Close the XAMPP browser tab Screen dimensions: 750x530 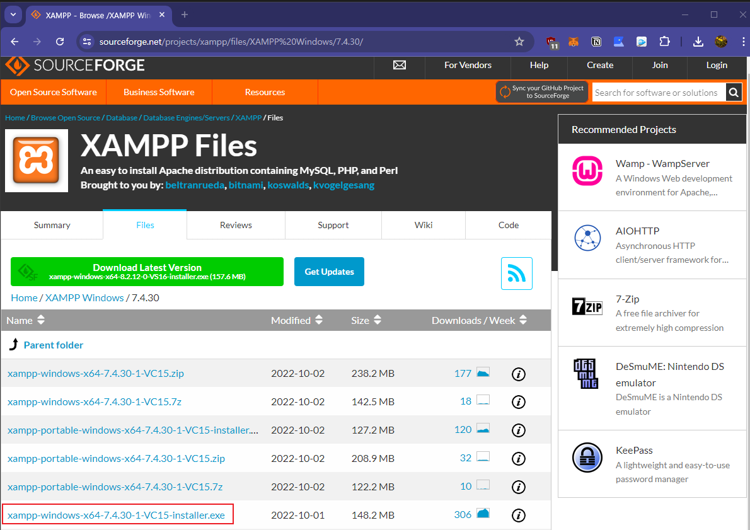(x=162, y=15)
